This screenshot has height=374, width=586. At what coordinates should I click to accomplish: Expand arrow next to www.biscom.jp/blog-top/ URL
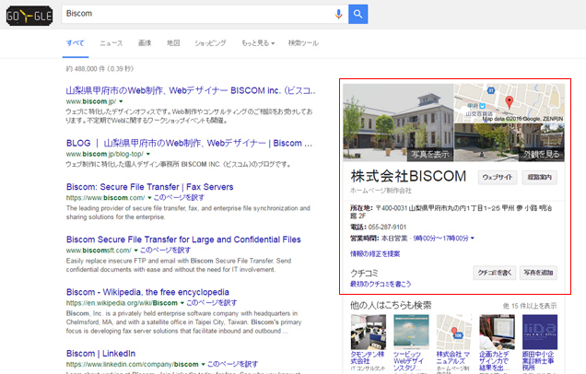(x=148, y=155)
